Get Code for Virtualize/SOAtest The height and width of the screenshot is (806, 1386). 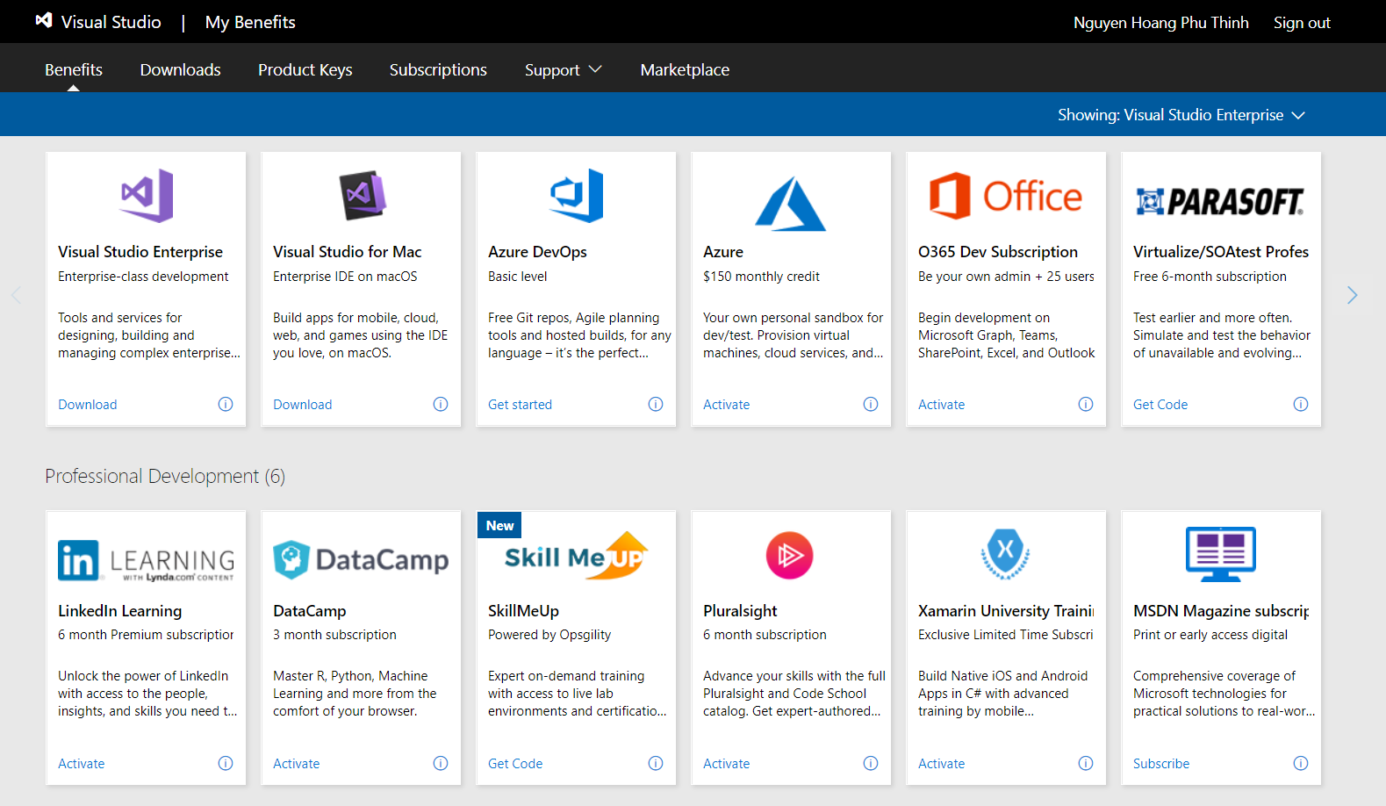(x=1160, y=405)
